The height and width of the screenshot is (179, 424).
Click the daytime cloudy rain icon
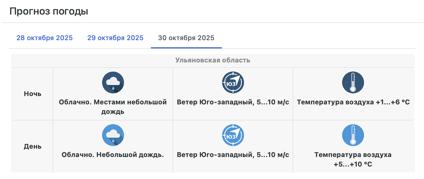point(113,135)
